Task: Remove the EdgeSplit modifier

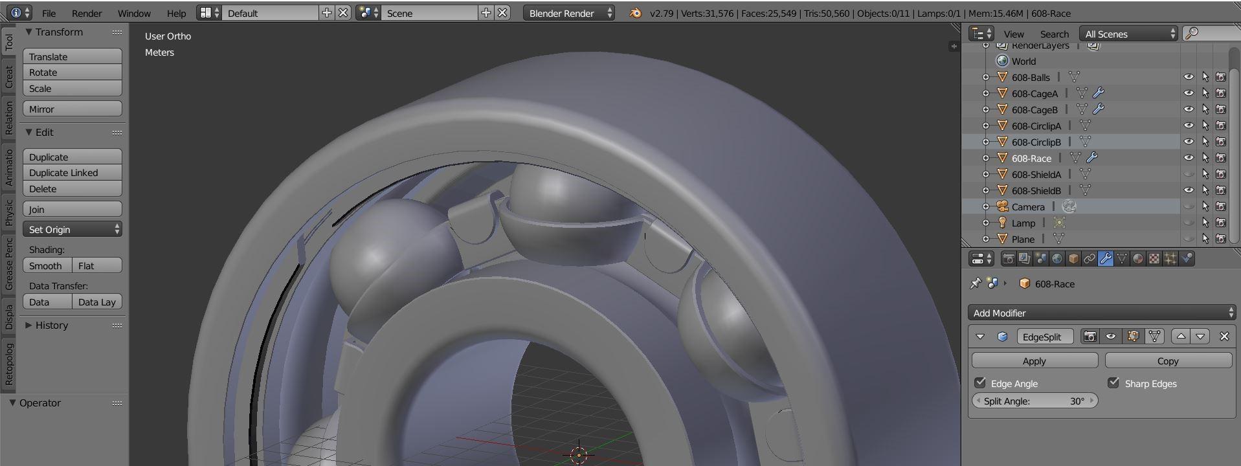Action: [1224, 337]
